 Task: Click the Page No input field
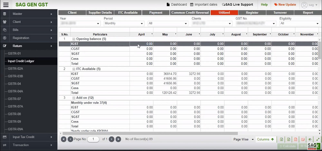(94, 139)
